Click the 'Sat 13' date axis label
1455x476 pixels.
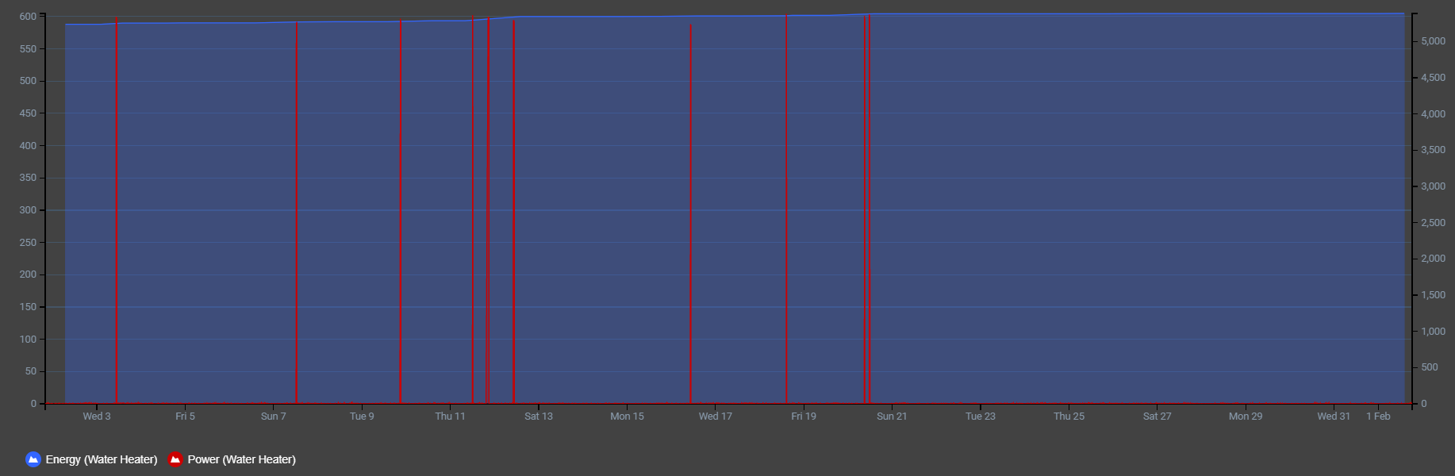click(539, 416)
